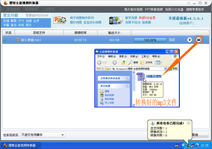
Task: Click the green checkmark status icon
Action: 5,40
